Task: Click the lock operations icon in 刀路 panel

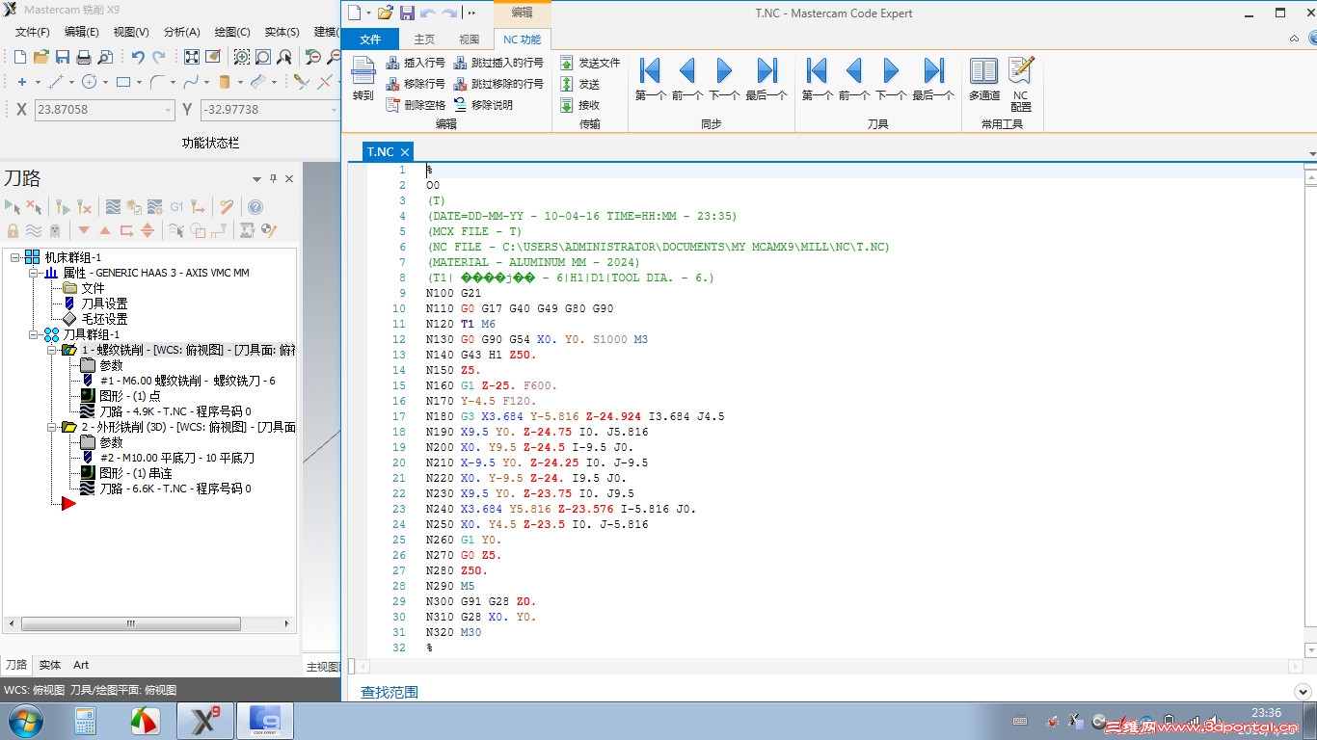Action: tap(13, 230)
